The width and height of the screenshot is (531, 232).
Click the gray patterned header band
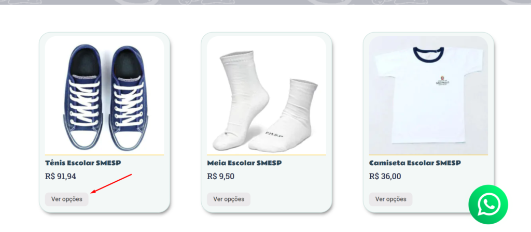(x=265, y=2)
